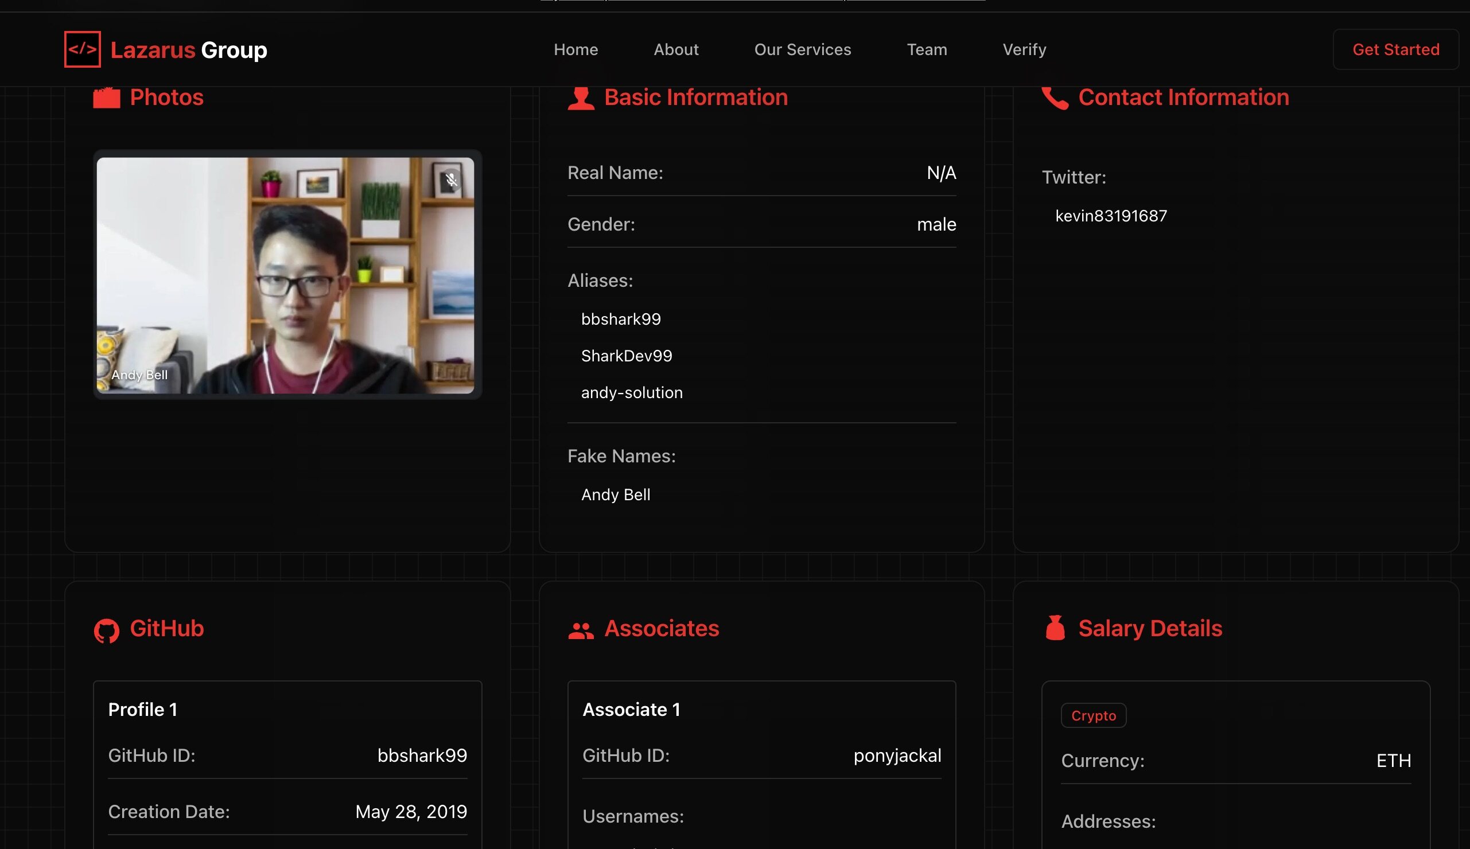Go to the About page

pyautogui.click(x=676, y=49)
